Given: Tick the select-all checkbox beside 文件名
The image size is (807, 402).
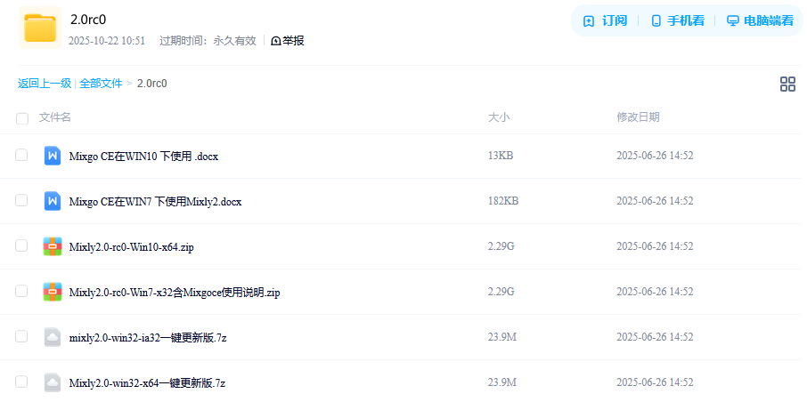Looking at the screenshot, I should tap(22, 119).
